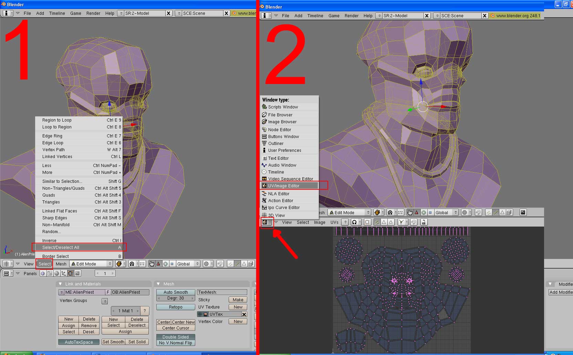Click the Scene context icon beside Panels
Screen dimensions: 573x355
77,273
